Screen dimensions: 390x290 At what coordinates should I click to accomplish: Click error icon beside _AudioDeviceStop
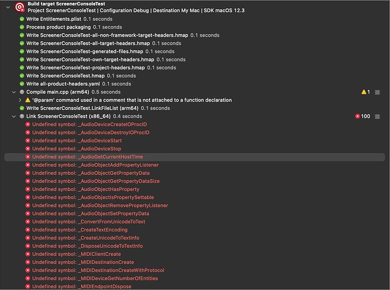28,148
